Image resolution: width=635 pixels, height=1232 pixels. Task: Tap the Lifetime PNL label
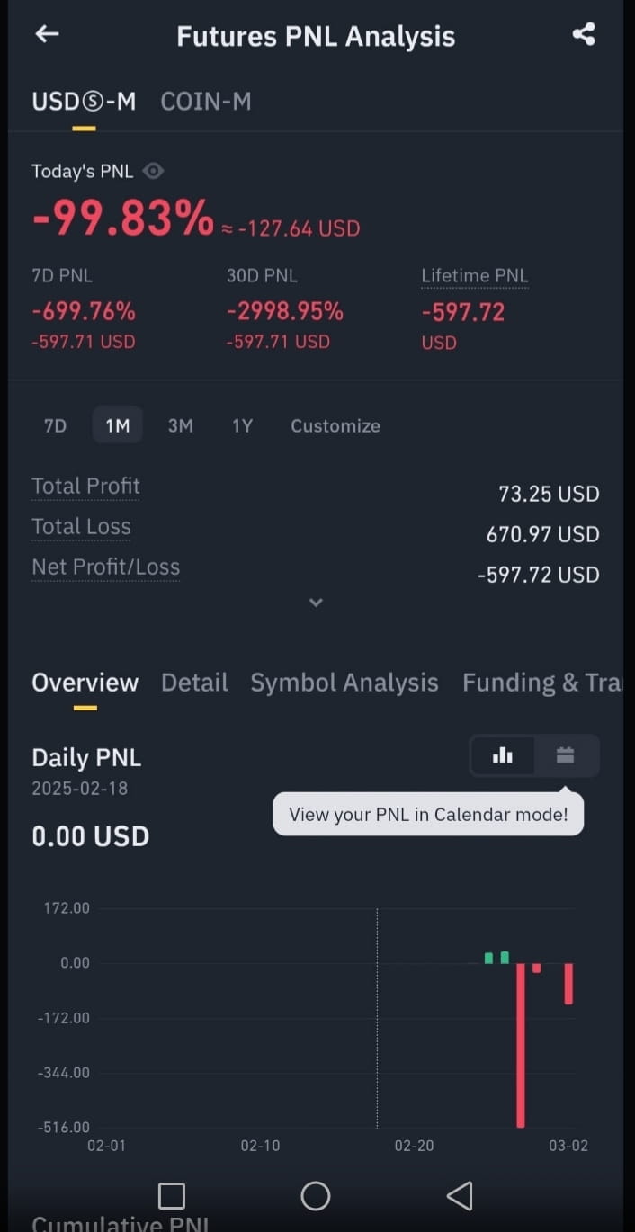(475, 276)
